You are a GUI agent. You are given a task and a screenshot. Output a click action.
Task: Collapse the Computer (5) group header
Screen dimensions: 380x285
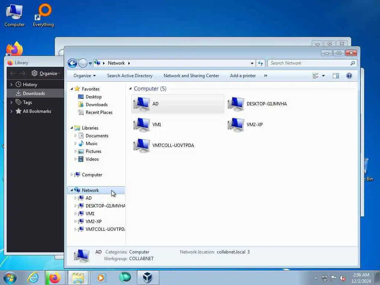pos(130,89)
